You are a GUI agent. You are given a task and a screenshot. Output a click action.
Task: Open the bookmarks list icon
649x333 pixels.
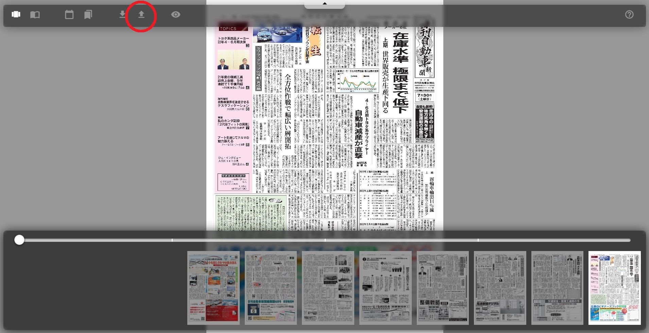pos(88,15)
